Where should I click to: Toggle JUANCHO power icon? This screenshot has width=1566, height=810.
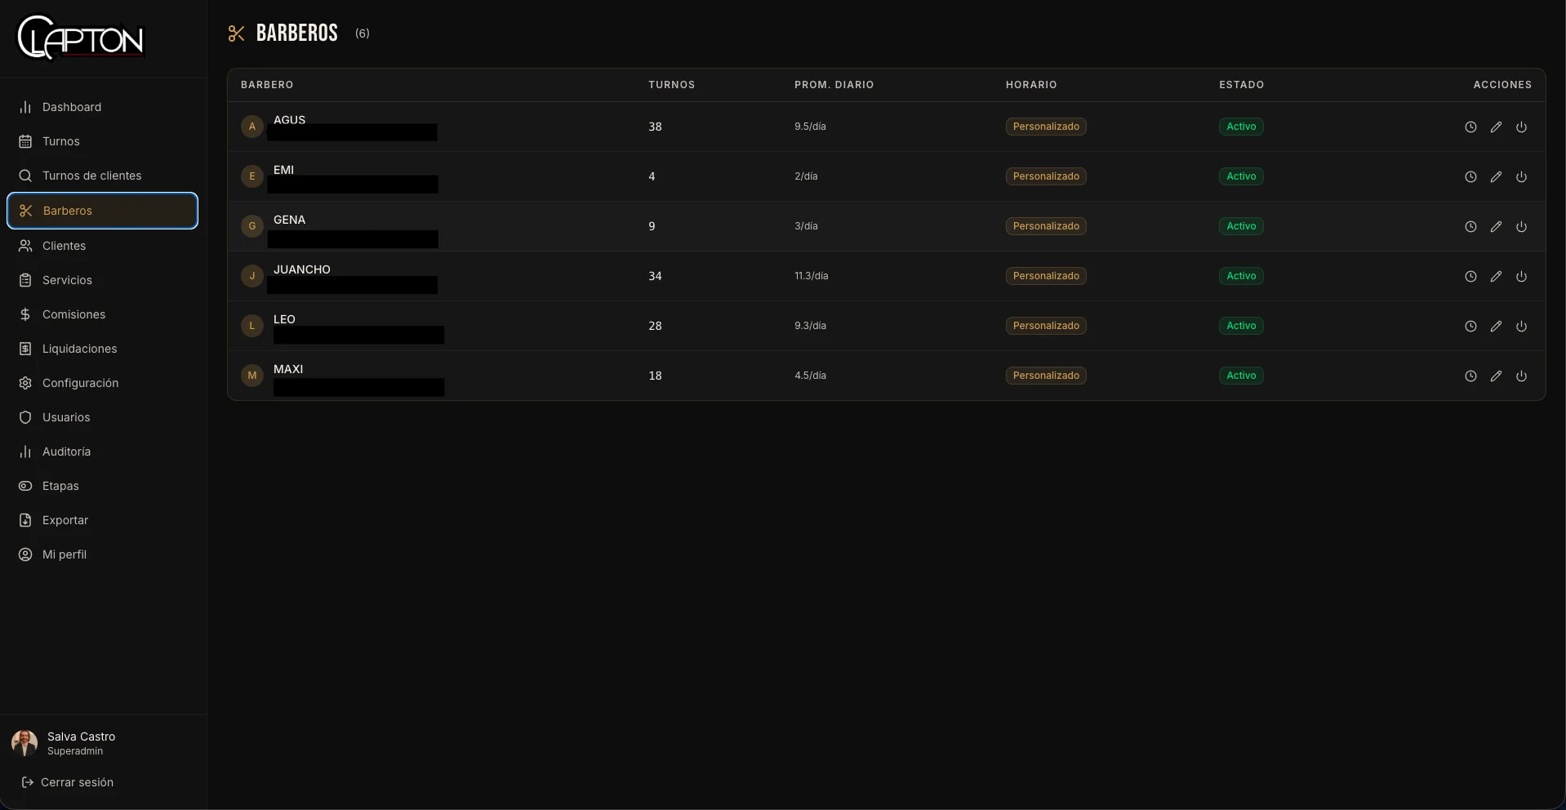(x=1521, y=277)
